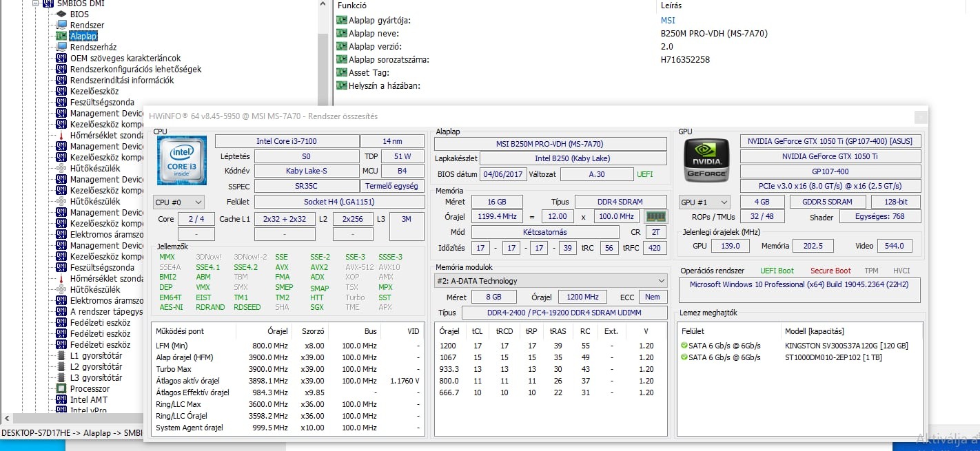Click the green check beside KINGSTON drive
980x451 pixels.
pyautogui.click(x=684, y=346)
